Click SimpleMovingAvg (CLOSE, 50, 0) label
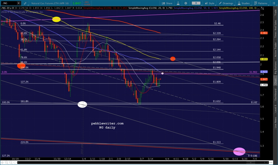Screen dimensions: 278x165 (192, 8)
